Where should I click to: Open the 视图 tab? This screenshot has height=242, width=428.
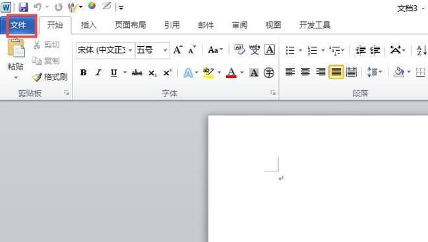click(x=273, y=25)
